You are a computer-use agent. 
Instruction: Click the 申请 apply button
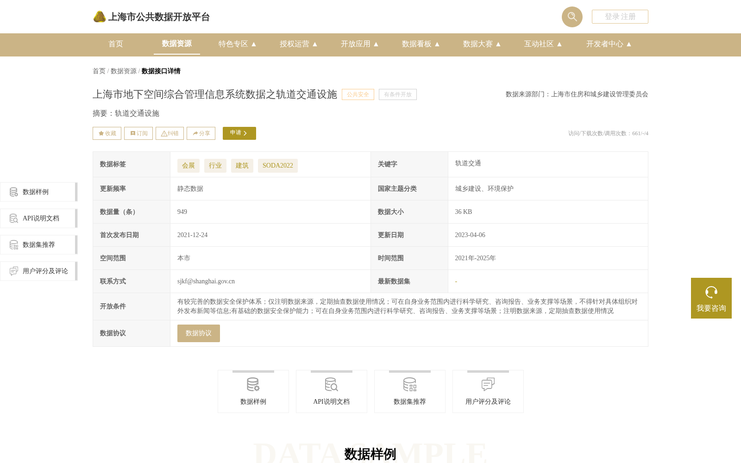pos(239,133)
